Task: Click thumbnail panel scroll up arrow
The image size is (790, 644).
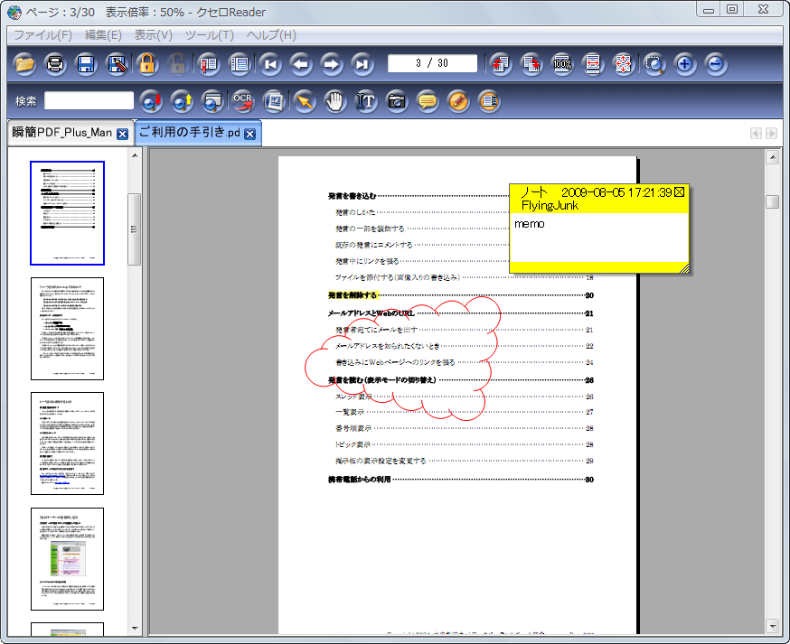Action: (135, 155)
